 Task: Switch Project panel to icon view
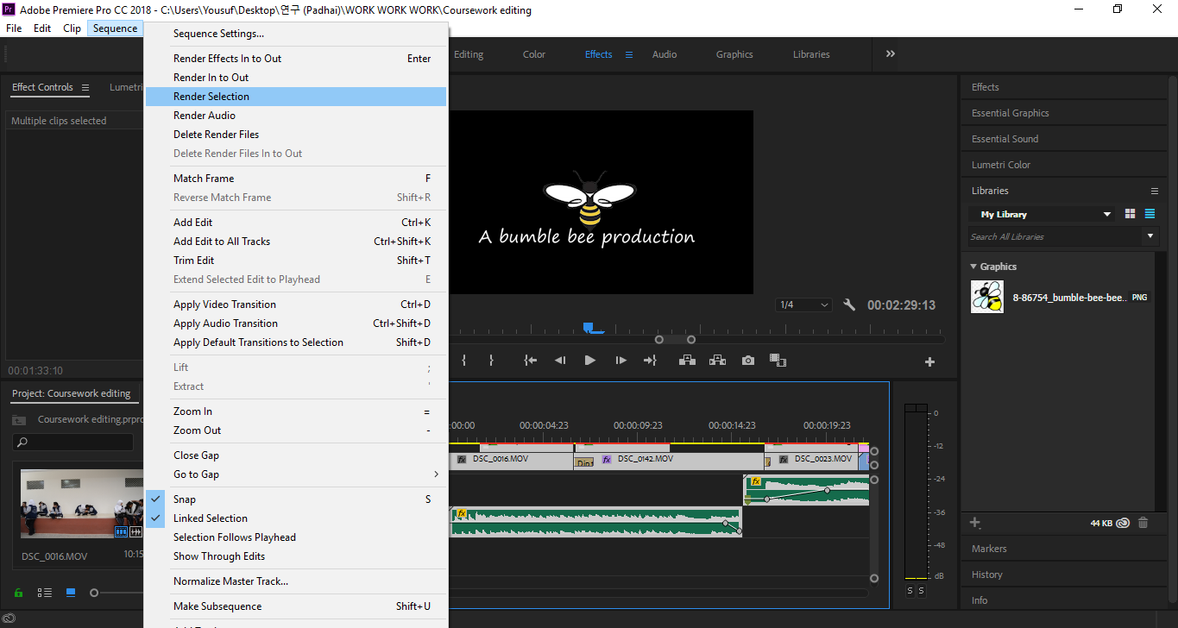click(71, 593)
